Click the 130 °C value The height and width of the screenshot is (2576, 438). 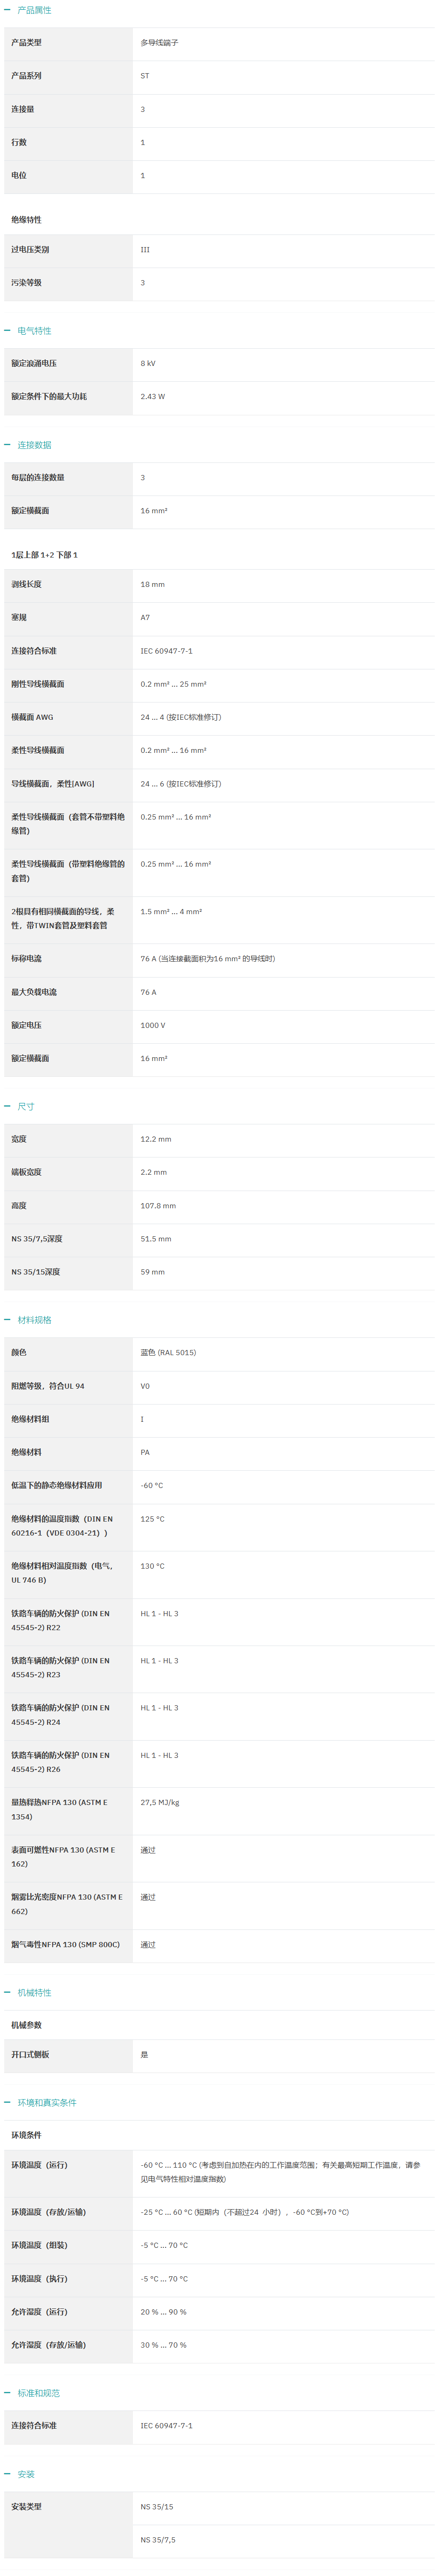[153, 1566]
